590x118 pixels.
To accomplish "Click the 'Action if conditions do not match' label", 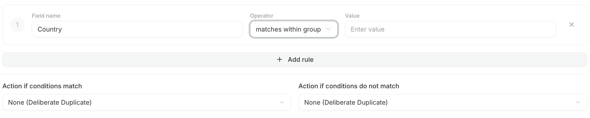I will 349,86.
